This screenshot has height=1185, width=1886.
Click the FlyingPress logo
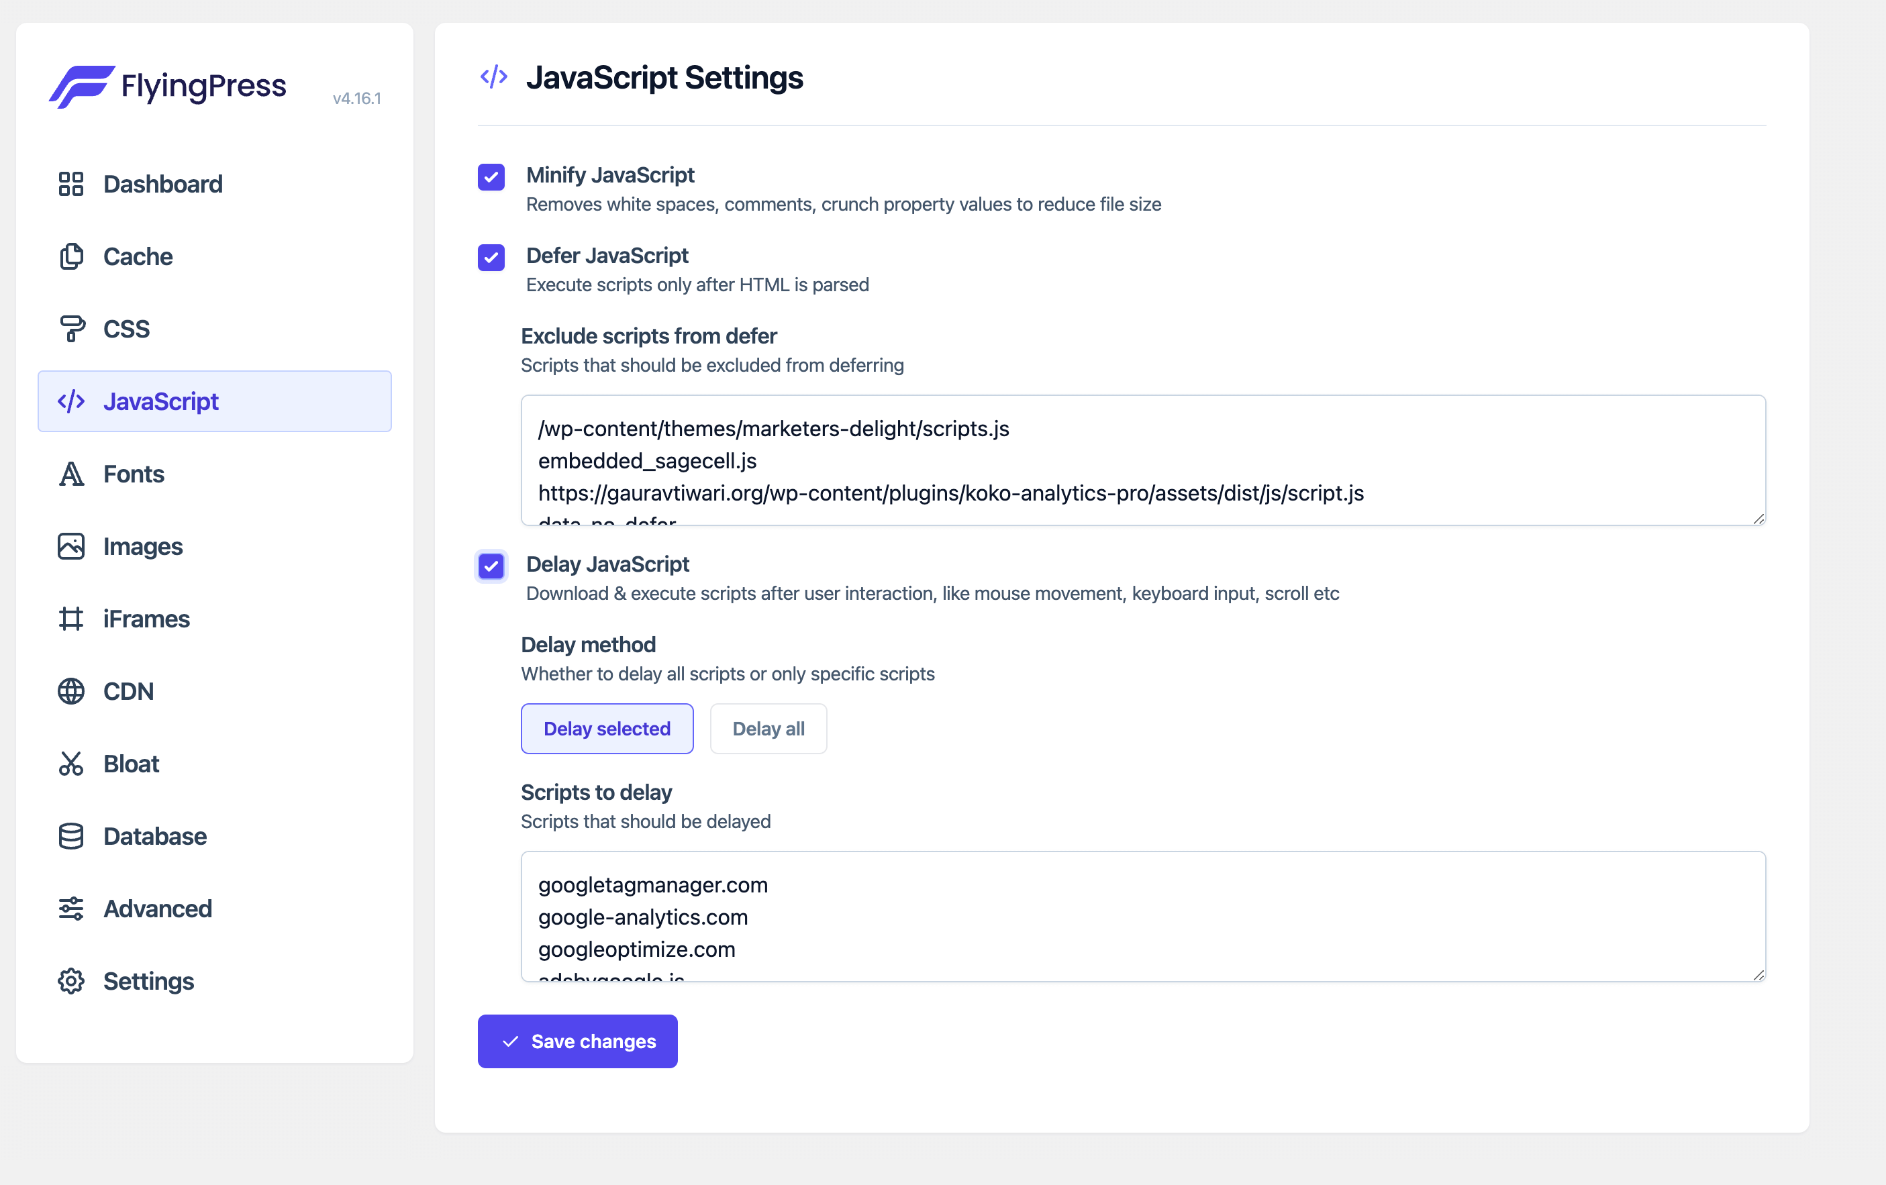(167, 87)
